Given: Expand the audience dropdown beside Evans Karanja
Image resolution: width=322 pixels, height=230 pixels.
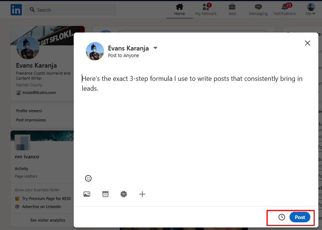Looking at the screenshot, I should coord(155,48).
